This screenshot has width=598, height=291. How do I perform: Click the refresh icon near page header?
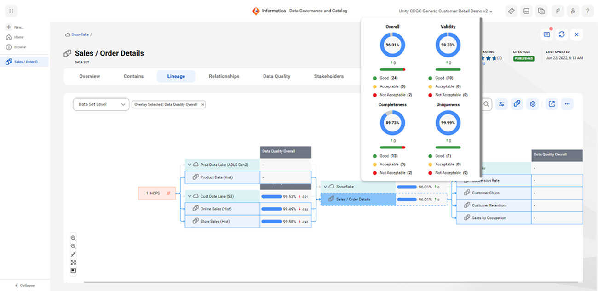pos(561,34)
